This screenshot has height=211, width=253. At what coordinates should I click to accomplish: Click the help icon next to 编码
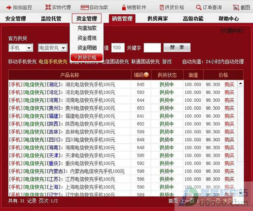pos(146,75)
